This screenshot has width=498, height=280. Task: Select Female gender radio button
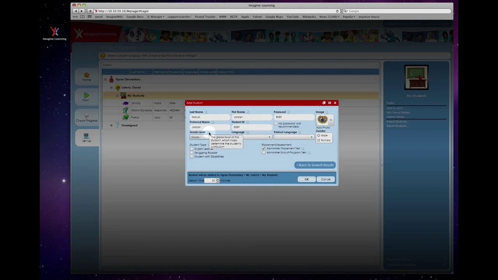point(319,140)
